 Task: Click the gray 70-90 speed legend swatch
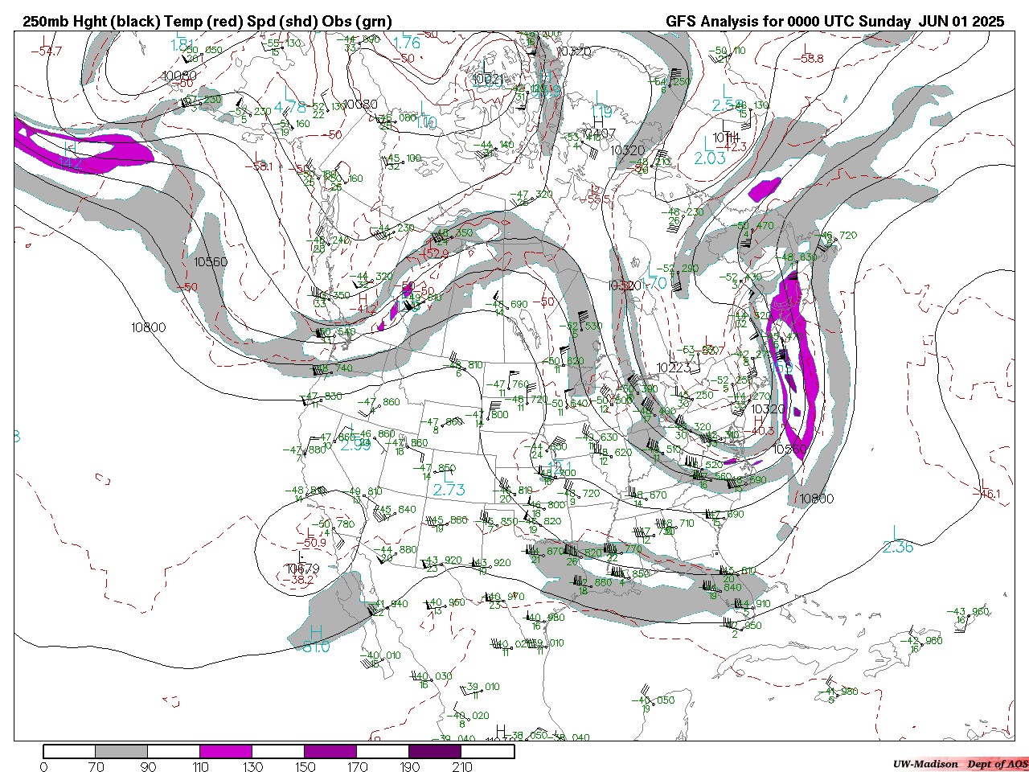click(121, 751)
